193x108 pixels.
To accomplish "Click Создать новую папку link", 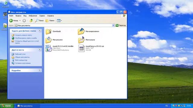I will tap(24, 35).
